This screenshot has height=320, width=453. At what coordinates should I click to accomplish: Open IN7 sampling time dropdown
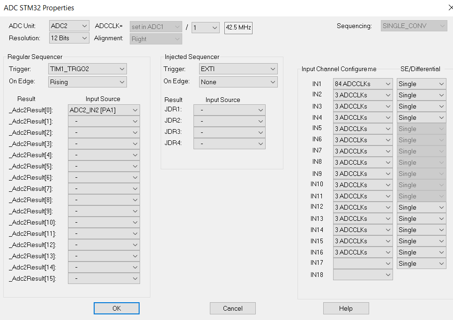363,152
